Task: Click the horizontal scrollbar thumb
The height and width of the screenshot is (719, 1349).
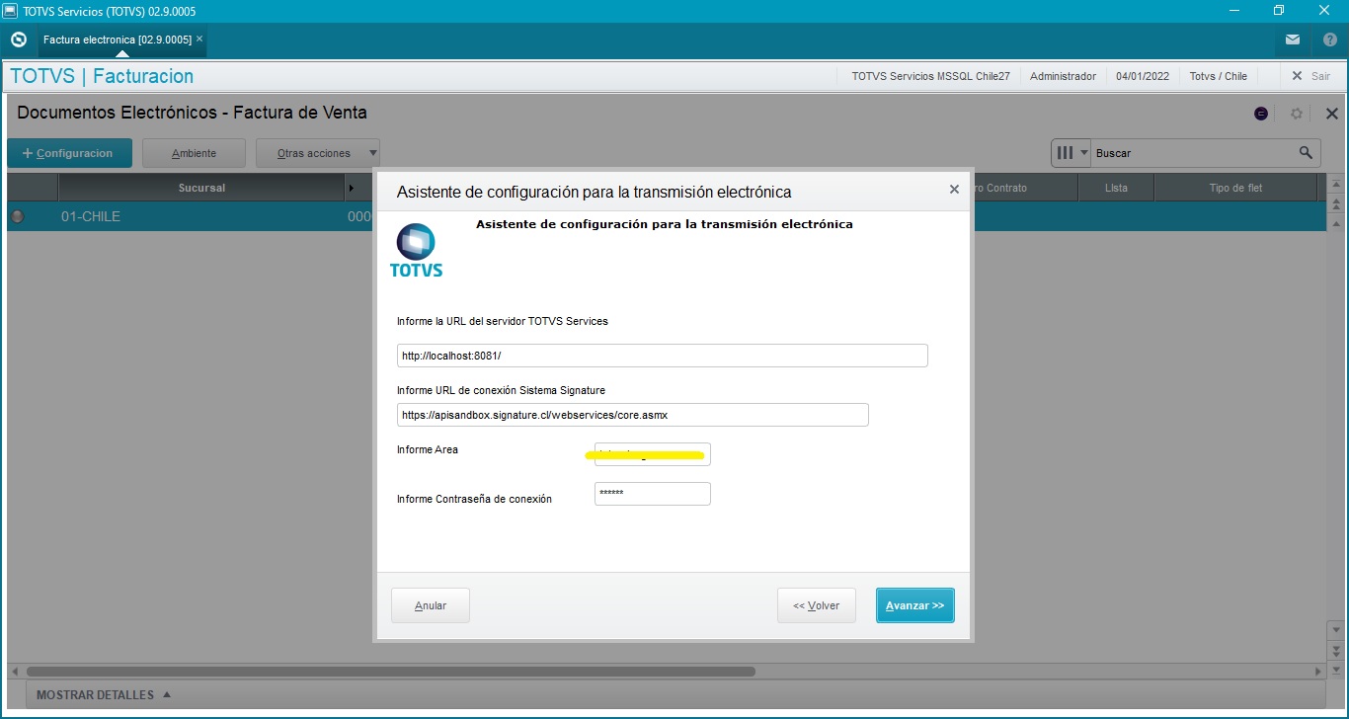Action: tap(391, 672)
